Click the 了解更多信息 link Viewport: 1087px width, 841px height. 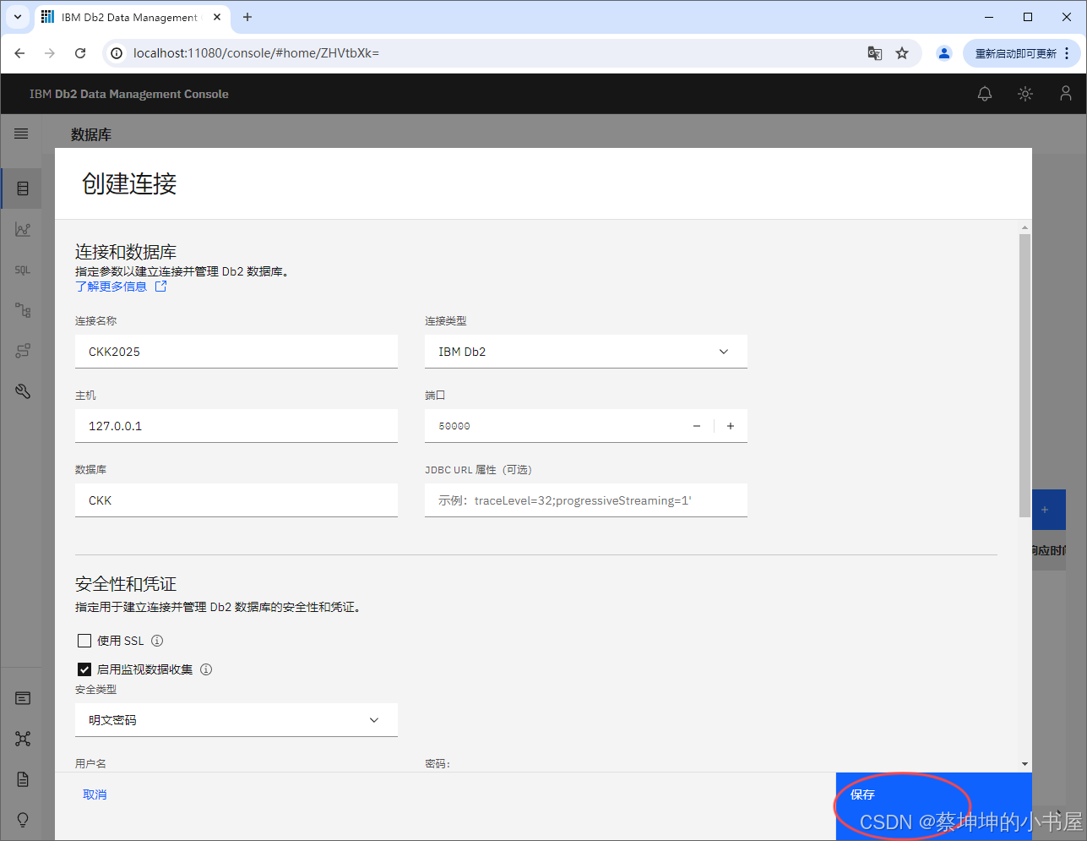(x=111, y=286)
